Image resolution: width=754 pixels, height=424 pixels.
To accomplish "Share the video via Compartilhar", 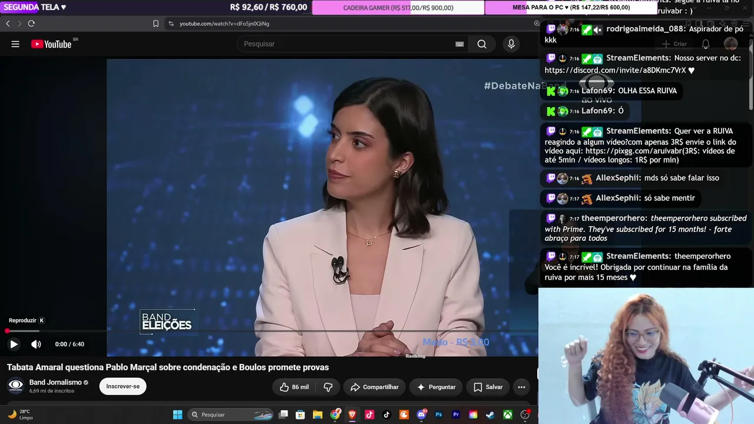I will tap(374, 387).
